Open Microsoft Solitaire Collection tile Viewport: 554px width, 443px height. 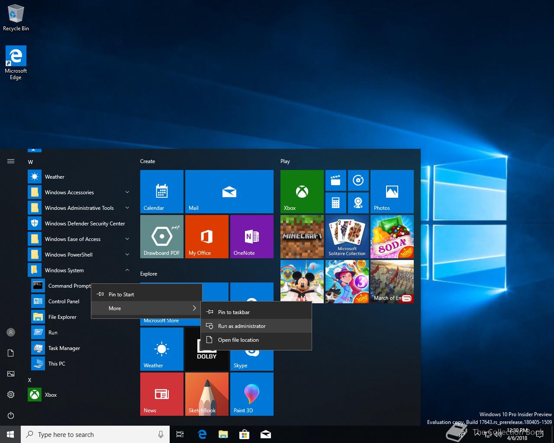click(x=347, y=237)
